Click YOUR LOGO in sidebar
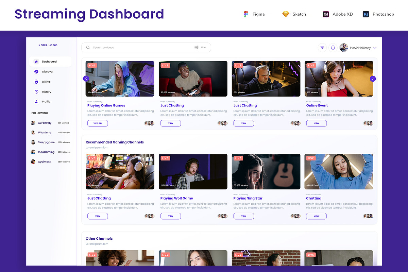Viewport: 408px width, 272px height. tap(48, 45)
